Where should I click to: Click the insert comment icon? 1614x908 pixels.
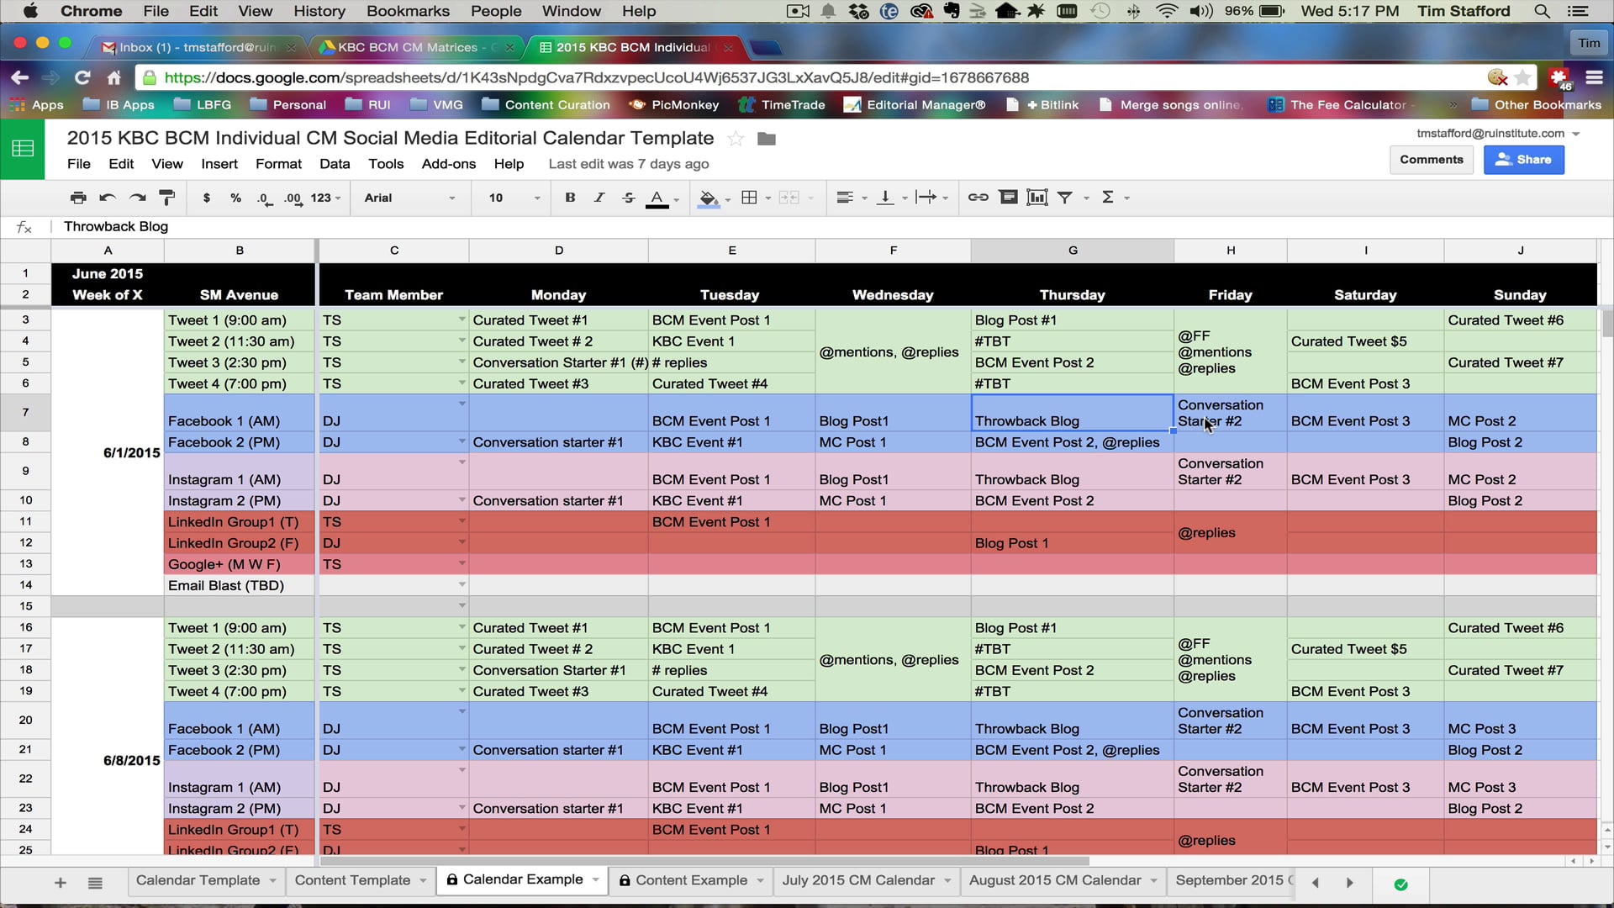point(1008,198)
